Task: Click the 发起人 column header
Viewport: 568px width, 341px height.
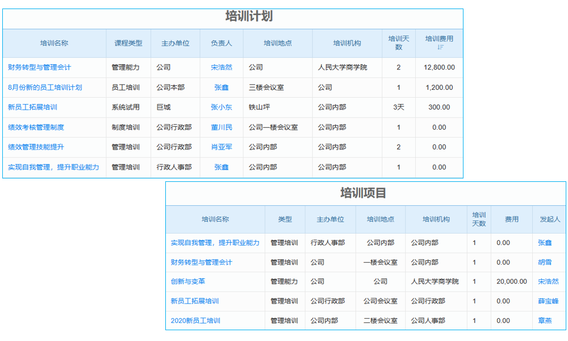Action: pyautogui.click(x=547, y=219)
